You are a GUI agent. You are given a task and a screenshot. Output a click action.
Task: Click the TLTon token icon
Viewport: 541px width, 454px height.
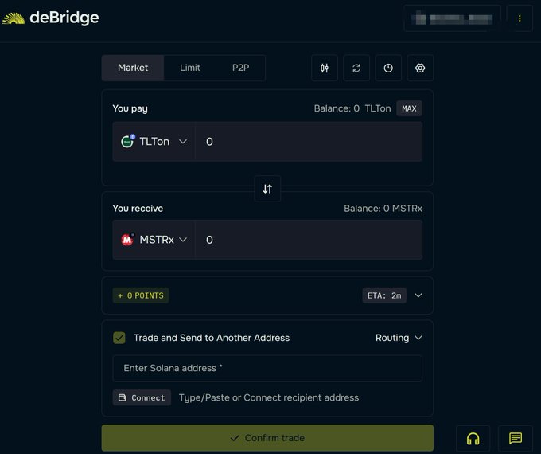click(127, 141)
